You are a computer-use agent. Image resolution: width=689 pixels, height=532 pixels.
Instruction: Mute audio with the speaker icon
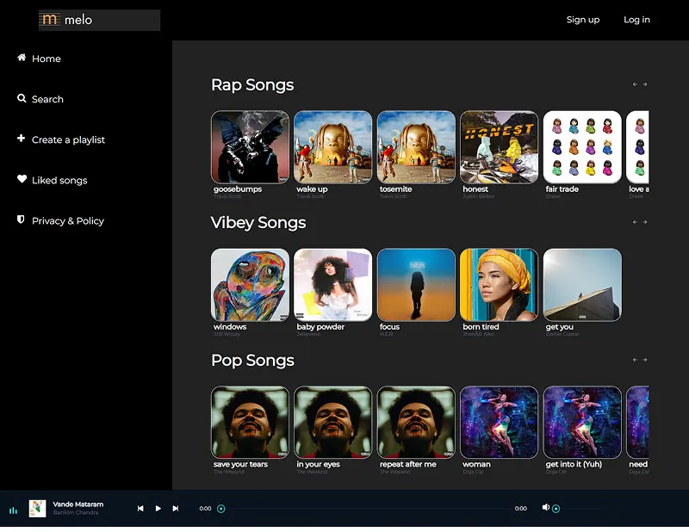coord(546,507)
